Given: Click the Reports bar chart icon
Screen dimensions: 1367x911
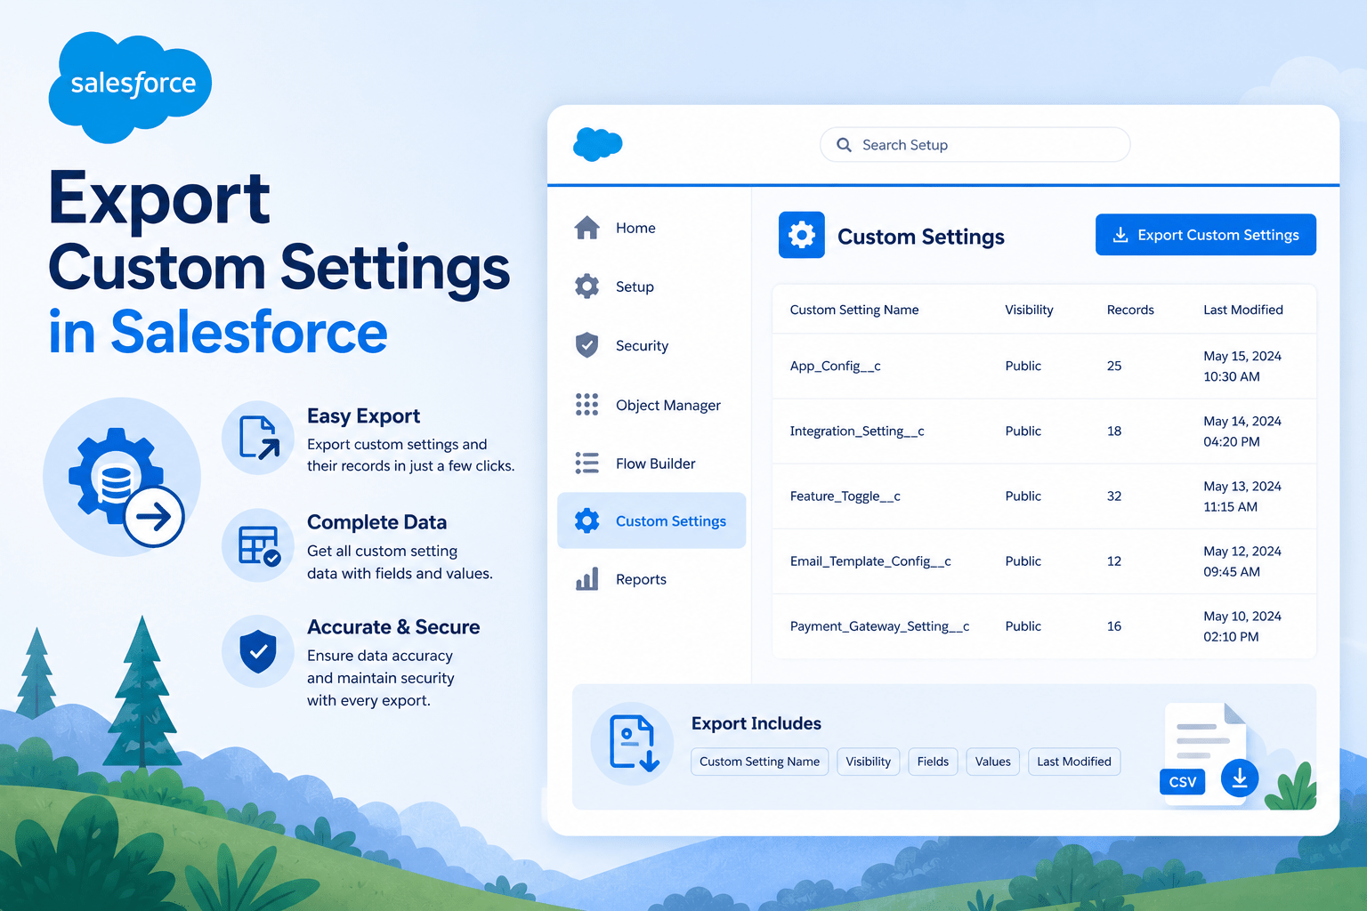Looking at the screenshot, I should 586,579.
